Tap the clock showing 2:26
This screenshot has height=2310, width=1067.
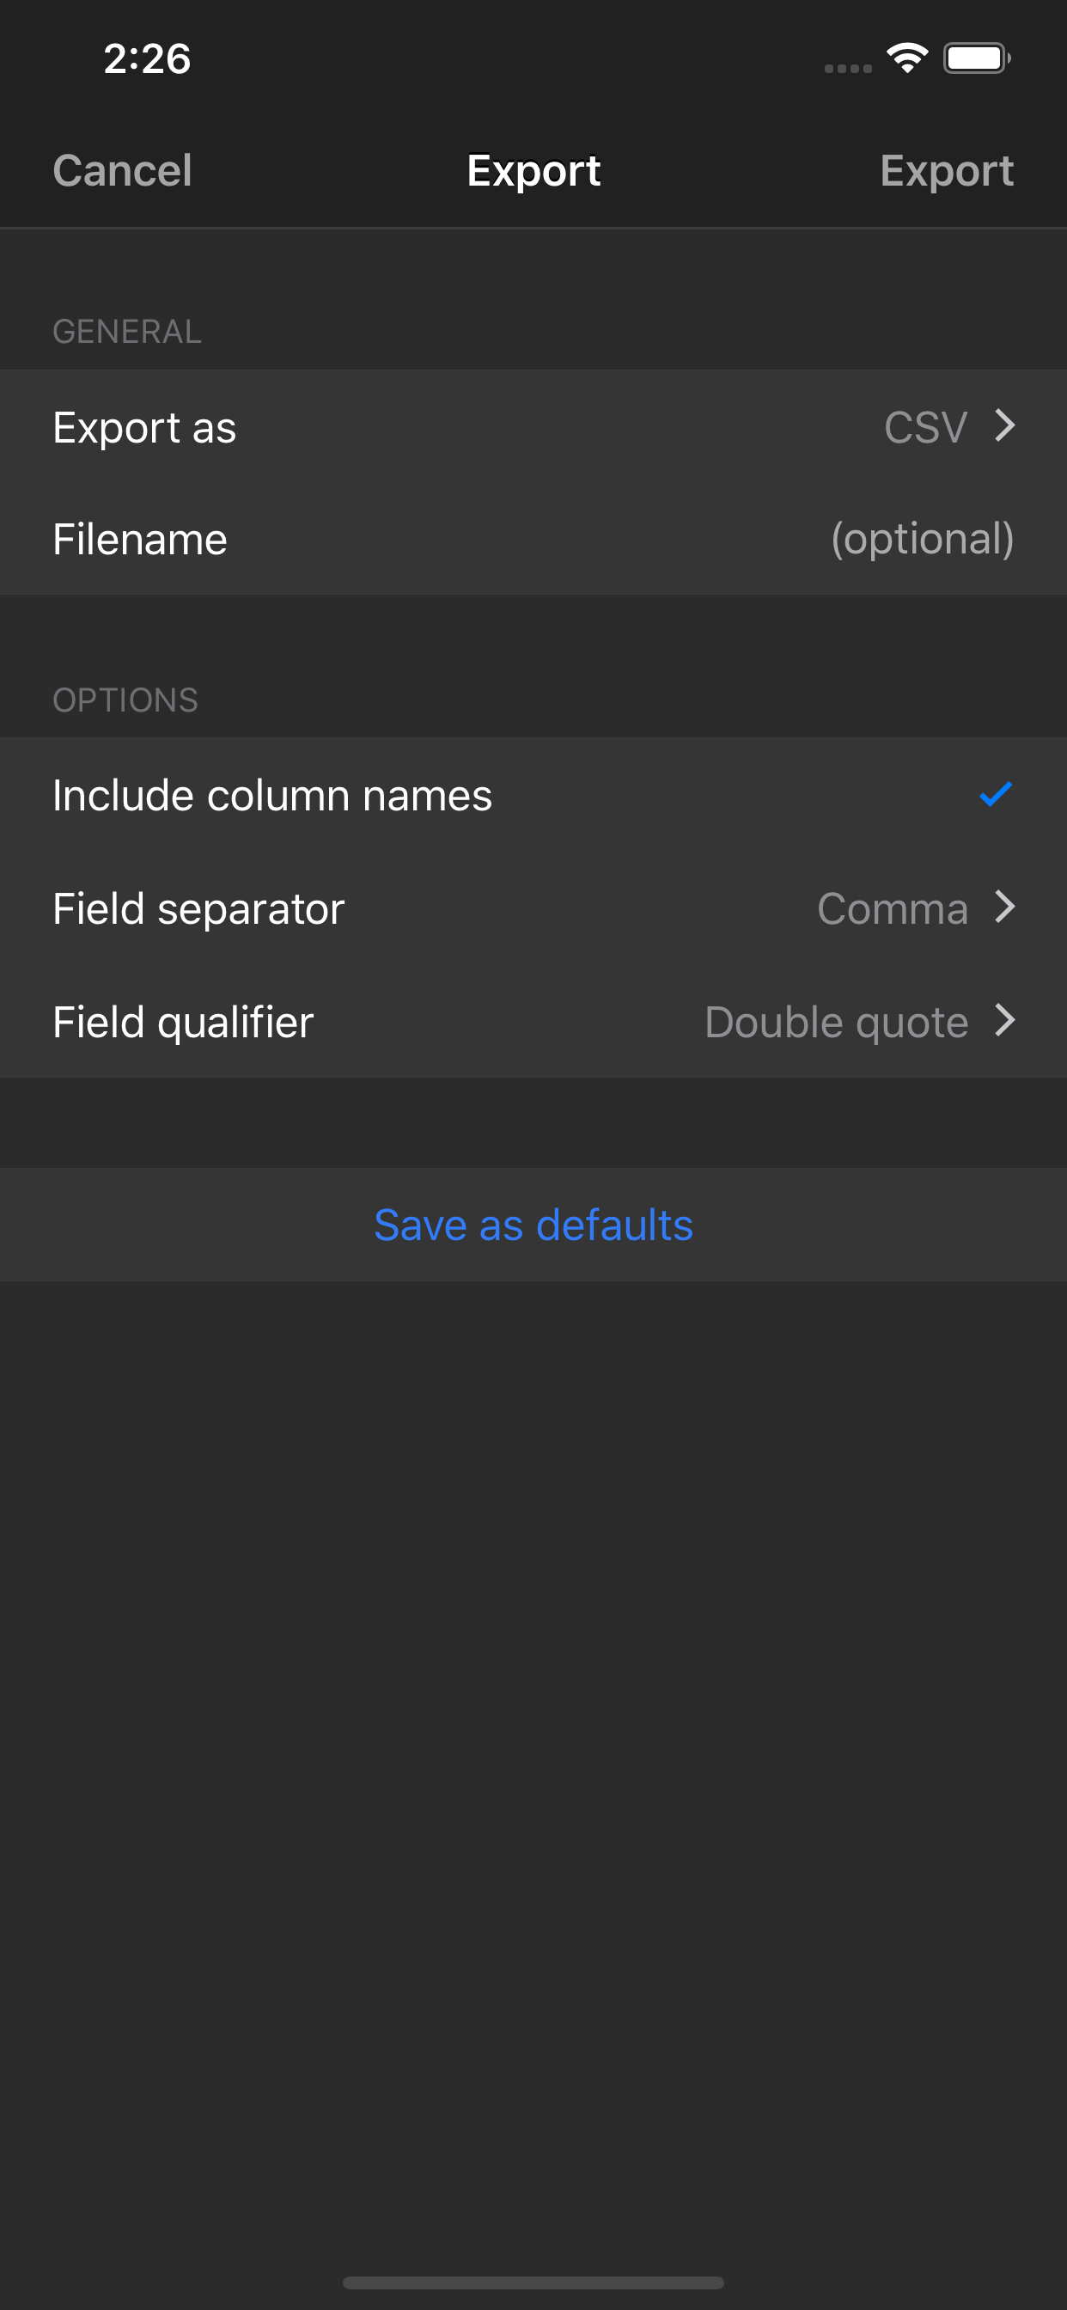[x=147, y=59]
